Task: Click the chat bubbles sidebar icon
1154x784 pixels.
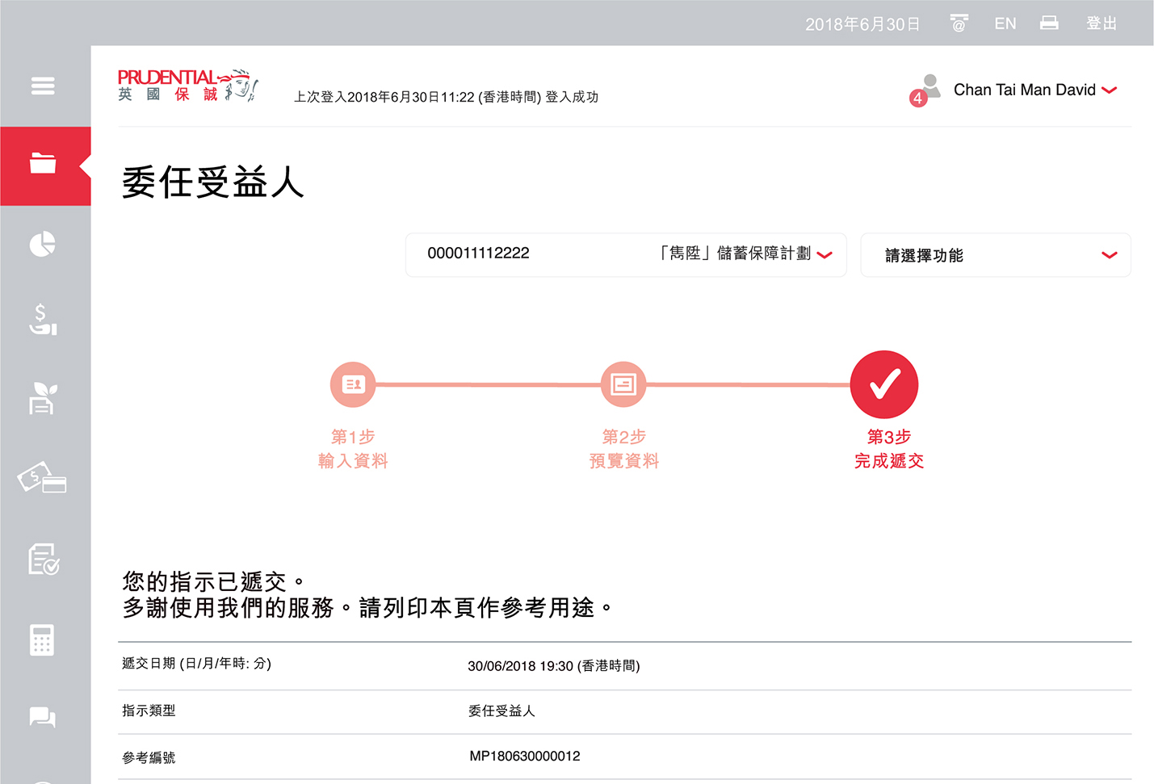Action: click(x=42, y=717)
